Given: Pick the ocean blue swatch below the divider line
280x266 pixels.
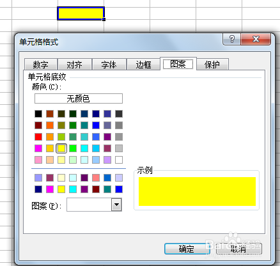Looking at the screenshot, I should (107, 178).
